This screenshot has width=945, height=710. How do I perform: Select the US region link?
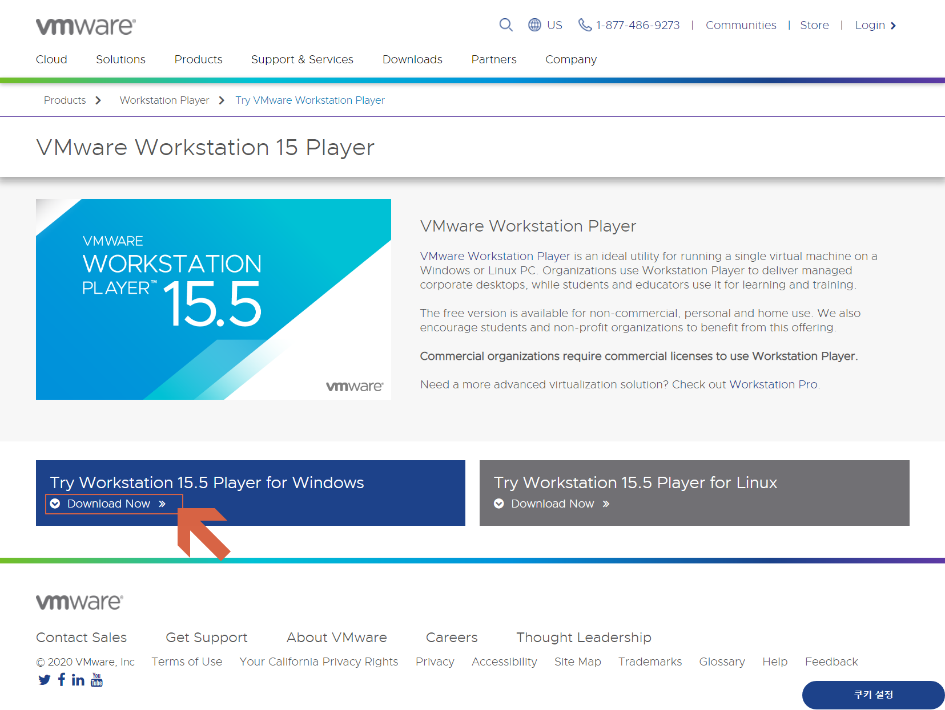pos(554,25)
